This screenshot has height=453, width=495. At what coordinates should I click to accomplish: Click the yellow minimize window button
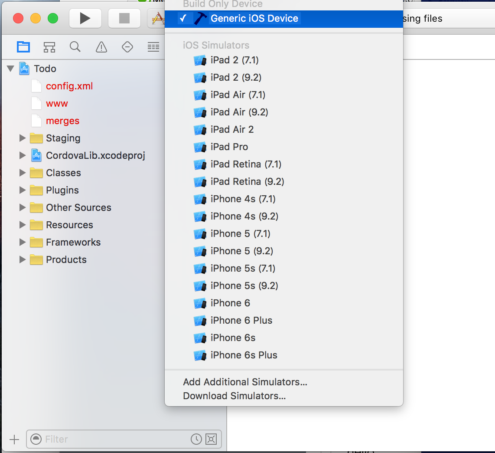click(x=36, y=18)
